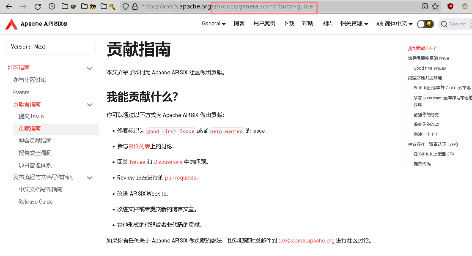
Task: Open the Search box via magnifier icon
Action: click(445, 24)
